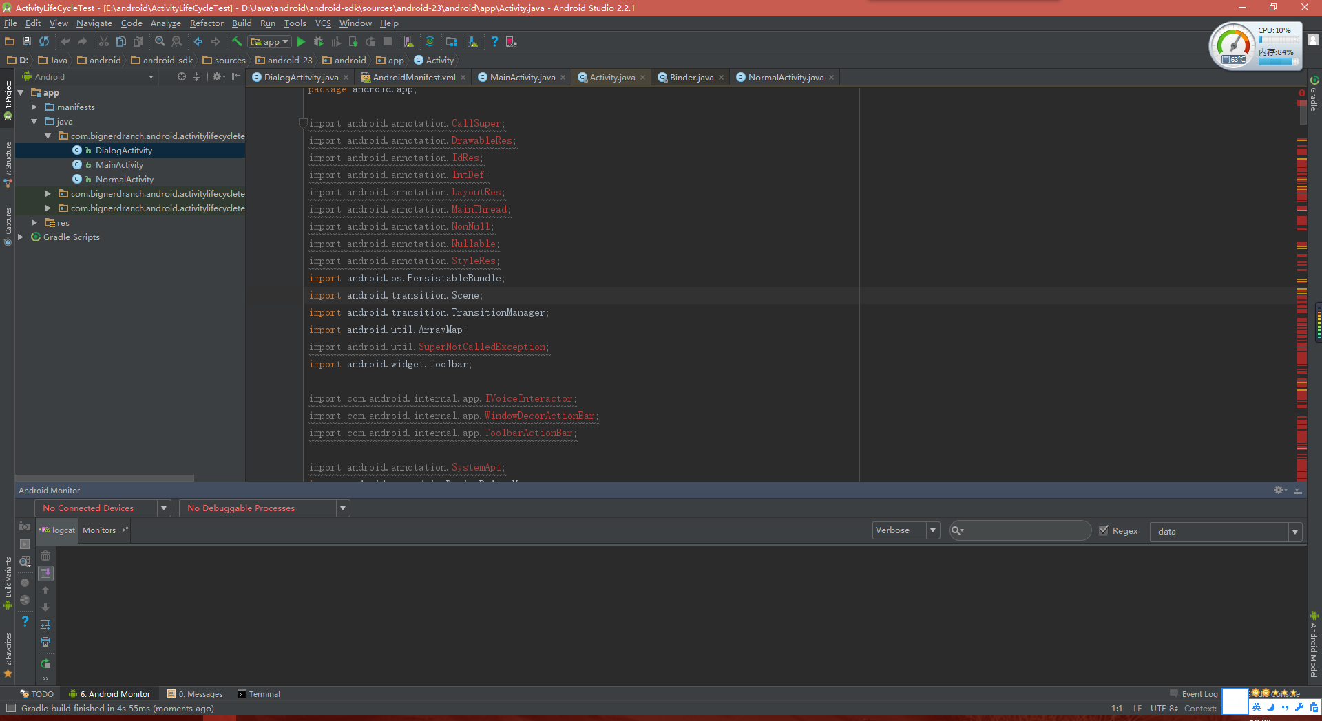Click the android-23 breadcrumb

(x=284, y=61)
